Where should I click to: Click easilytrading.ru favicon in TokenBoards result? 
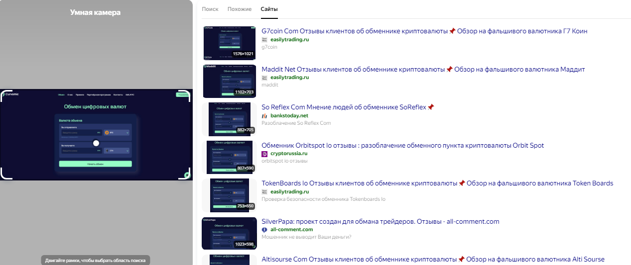click(264, 191)
